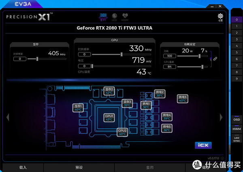Go to previous page with left arrow
Image resolution: width=243 pixels, height=172 pixels.
(x=8, y=117)
